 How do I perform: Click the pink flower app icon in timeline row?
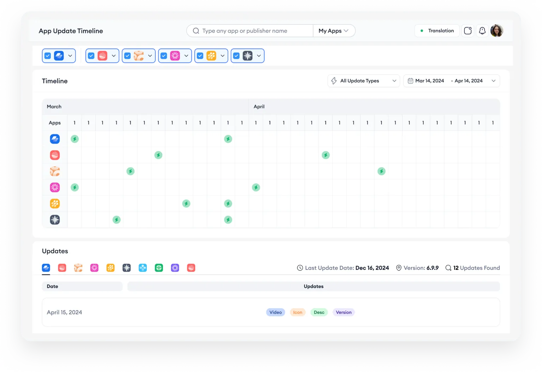[x=55, y=187]
